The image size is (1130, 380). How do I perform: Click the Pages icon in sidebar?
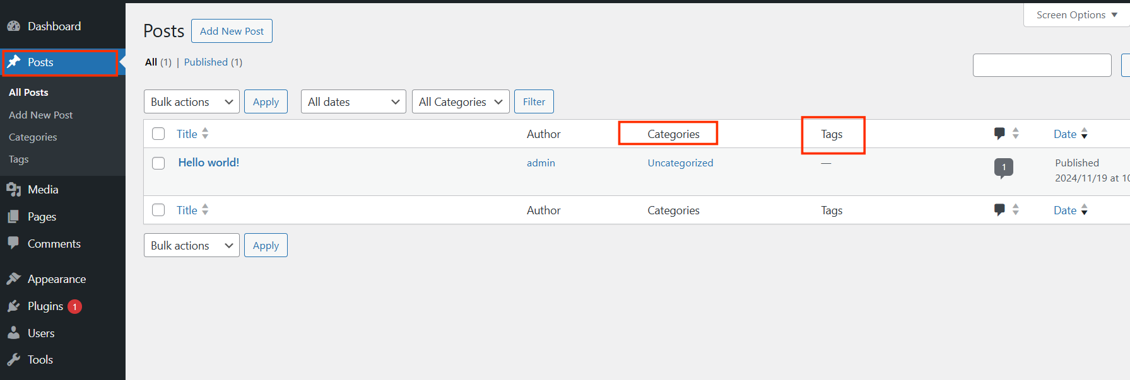pyautogui.click(x=13, y=217)
